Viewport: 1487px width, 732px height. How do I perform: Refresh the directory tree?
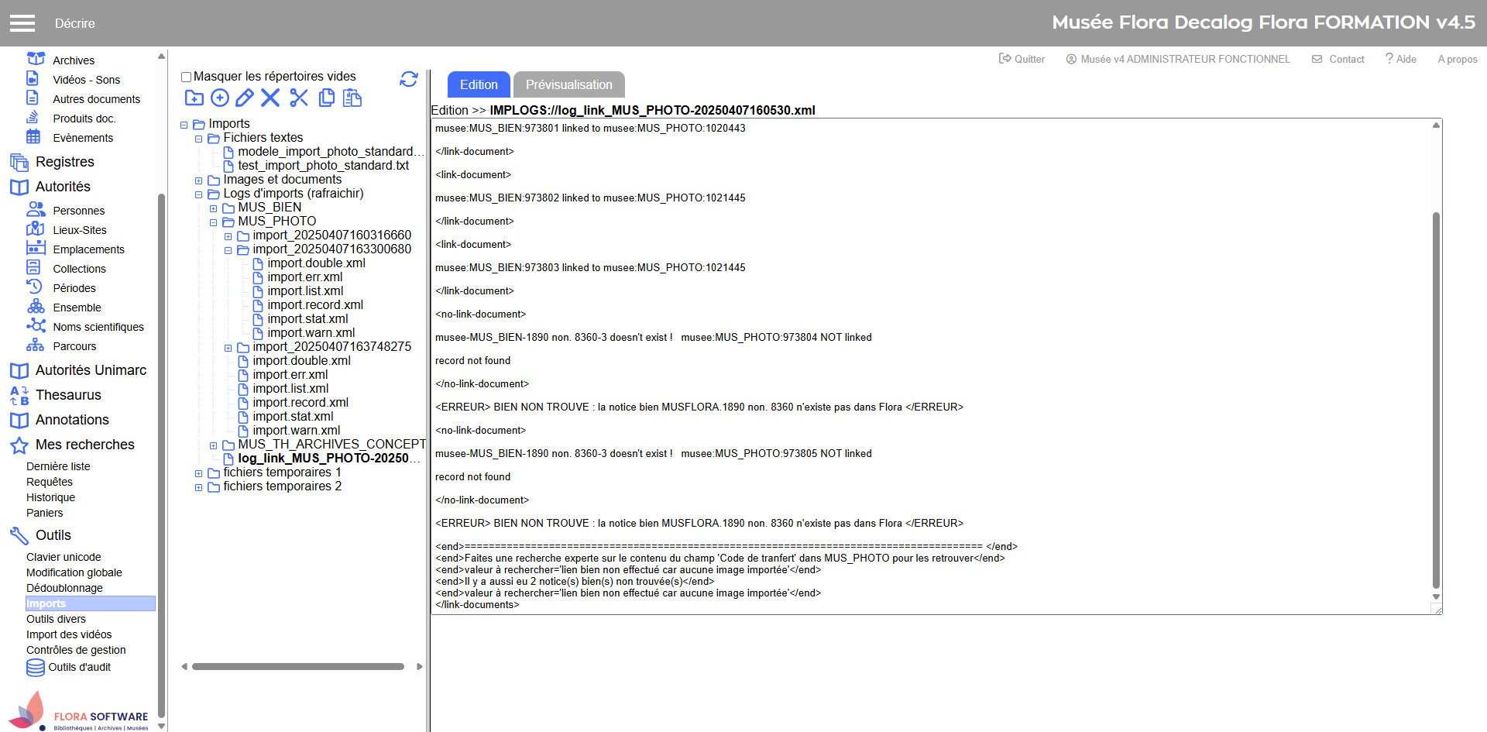(409, 79)
